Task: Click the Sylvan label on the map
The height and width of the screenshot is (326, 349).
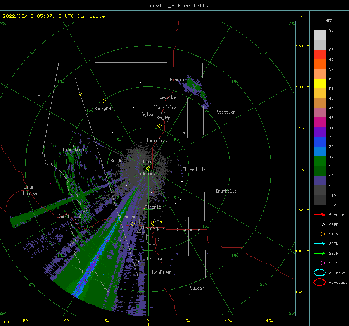Action: click(149, 114)
